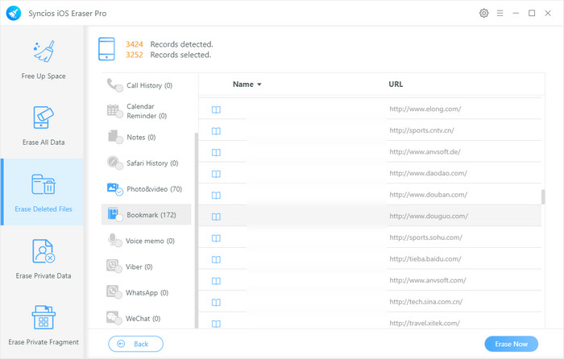This screenshot has height=359, width=564.
Task: Open the Erase All Data tab
Action: (43, 126)
